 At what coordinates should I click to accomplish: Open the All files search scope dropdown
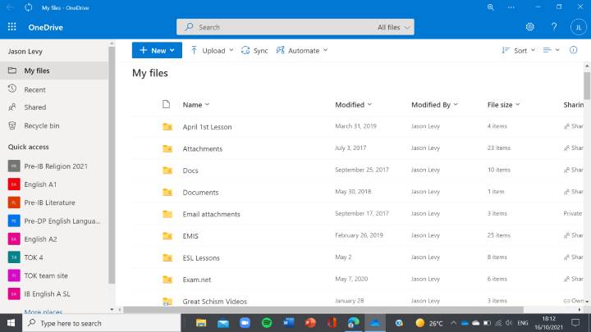click(393, 27)
